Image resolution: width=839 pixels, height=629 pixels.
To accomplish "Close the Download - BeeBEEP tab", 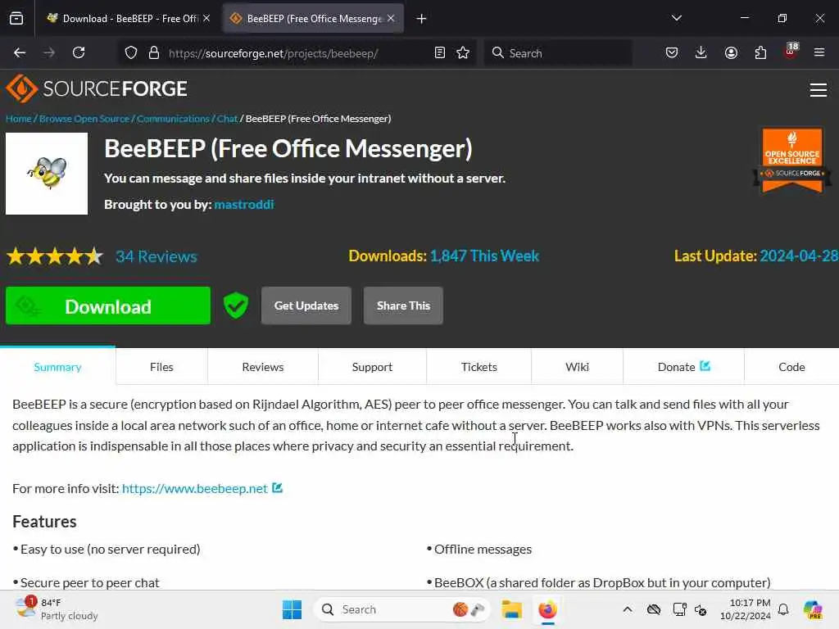I will click(206, 18).
